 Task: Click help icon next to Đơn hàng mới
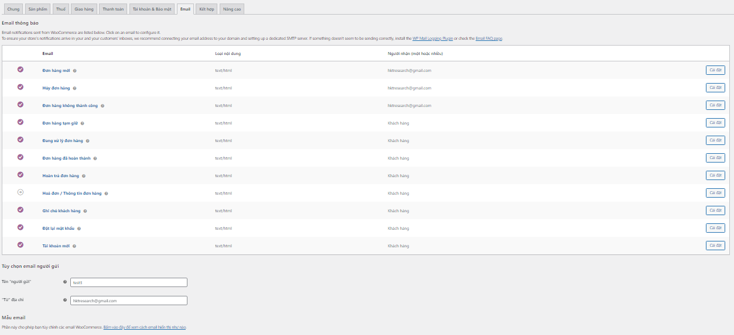(74, 71)
